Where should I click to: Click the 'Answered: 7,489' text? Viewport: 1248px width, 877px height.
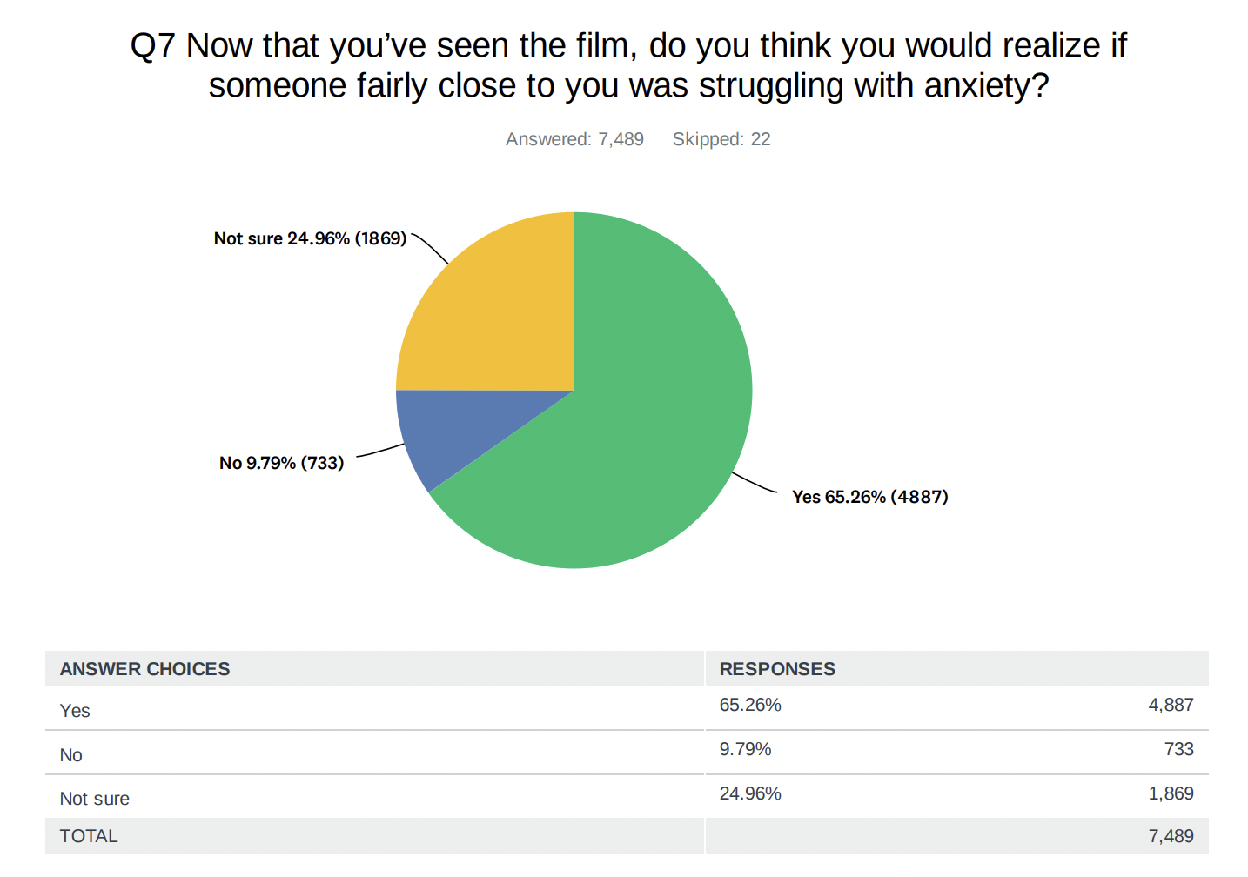click(x=574, y=139)
